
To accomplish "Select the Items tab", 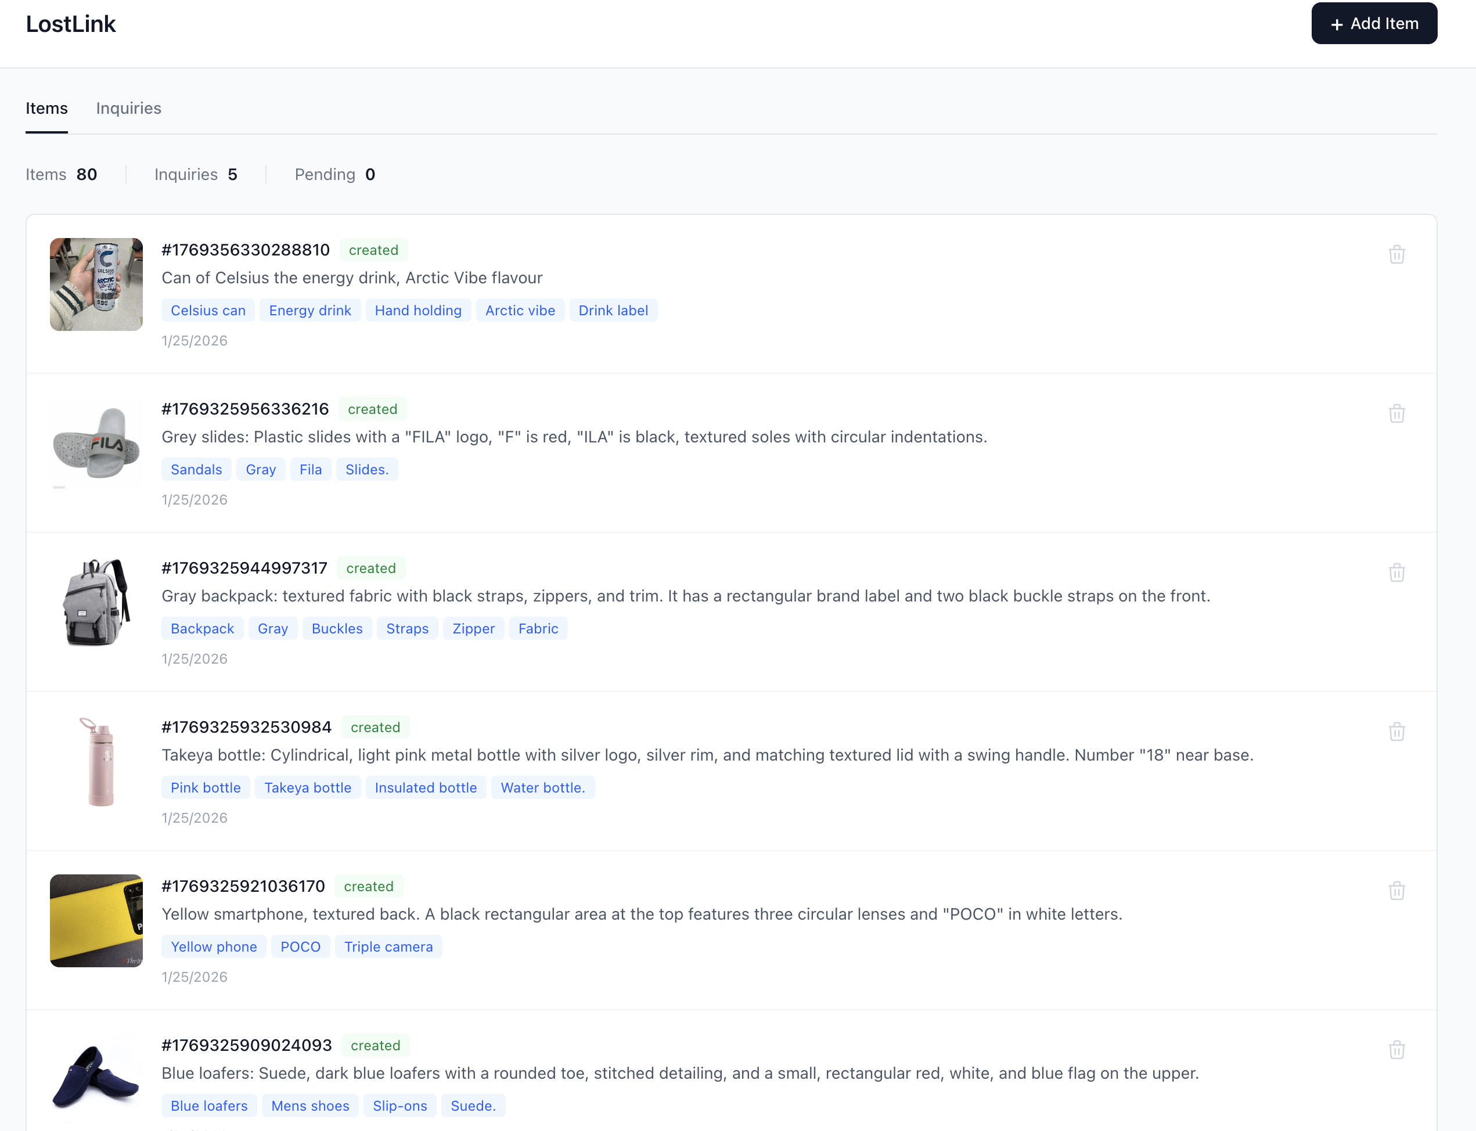I will [46, 109].
